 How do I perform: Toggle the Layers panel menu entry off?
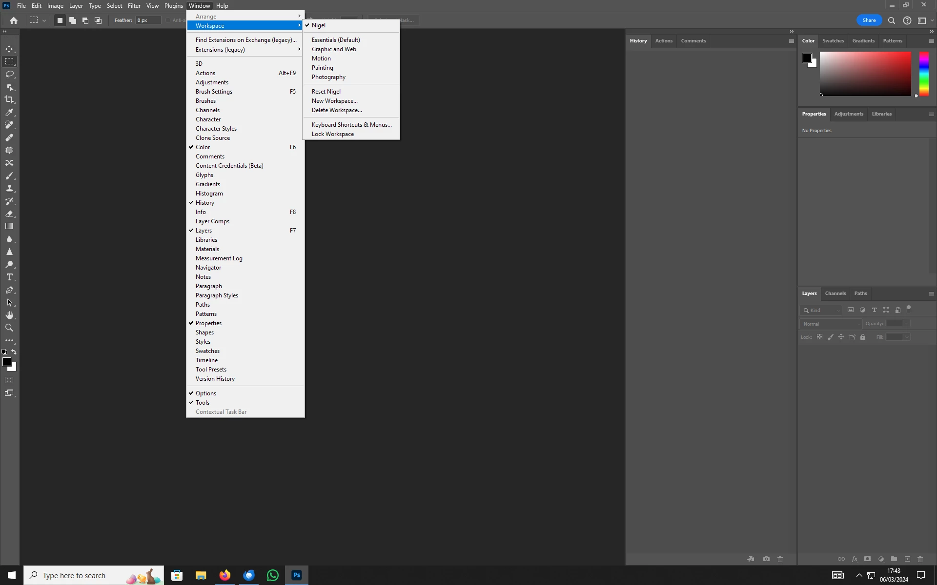204,231
